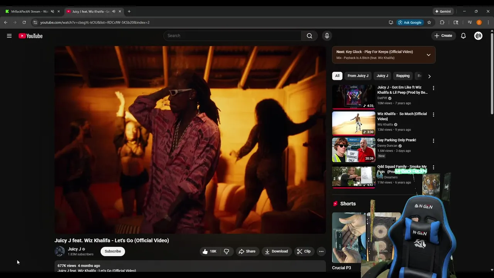The image size is (494, 278).
Task: Like the video with 18K likes
Action: click(x=209, y=251)
